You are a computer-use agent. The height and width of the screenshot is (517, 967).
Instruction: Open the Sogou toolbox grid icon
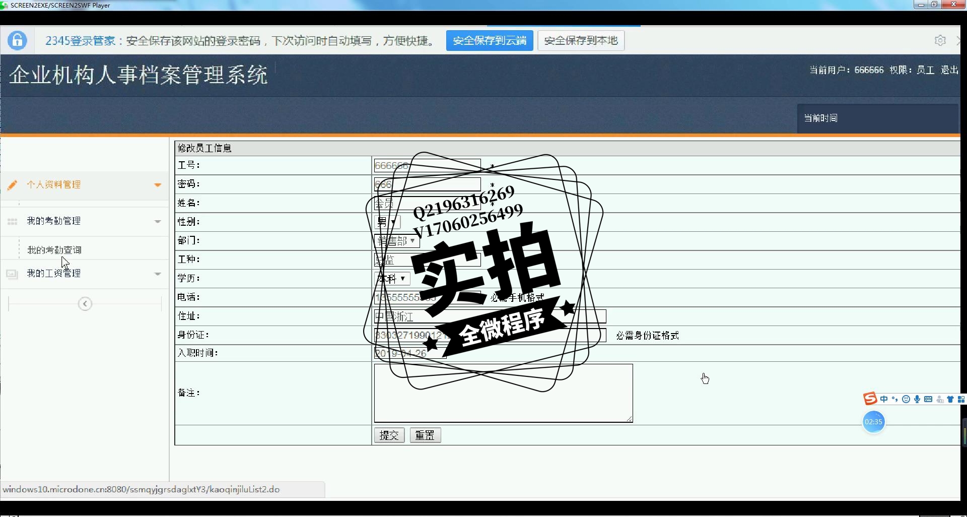(961, 399)
